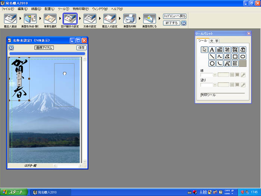Choose the QR code tool
The width and height of the screenshot is (261, 196).
(235, 49)
